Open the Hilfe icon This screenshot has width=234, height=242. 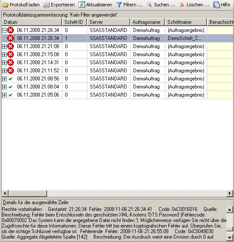[x=217, y=5]
